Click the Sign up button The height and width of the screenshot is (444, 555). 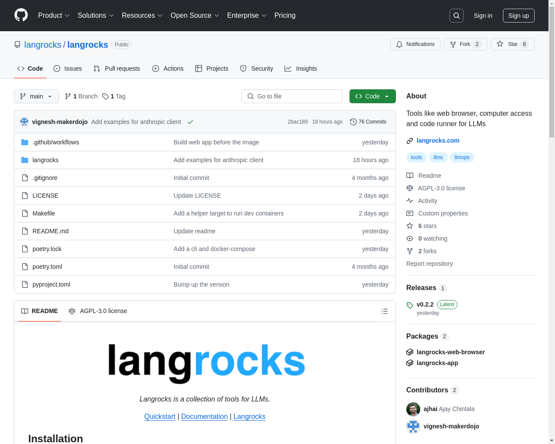pyautogui.click(x=519, y=16)
